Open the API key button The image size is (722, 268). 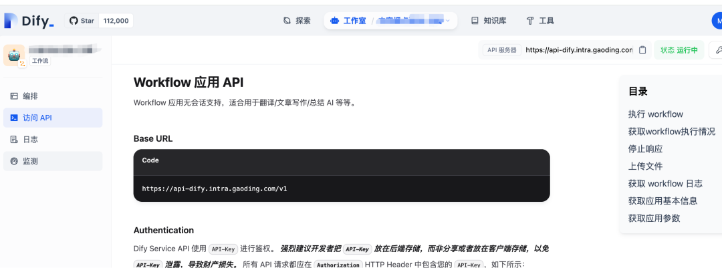coord(715,50)
